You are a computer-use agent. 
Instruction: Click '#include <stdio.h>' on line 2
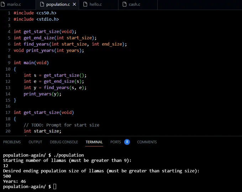click(36, 19)
